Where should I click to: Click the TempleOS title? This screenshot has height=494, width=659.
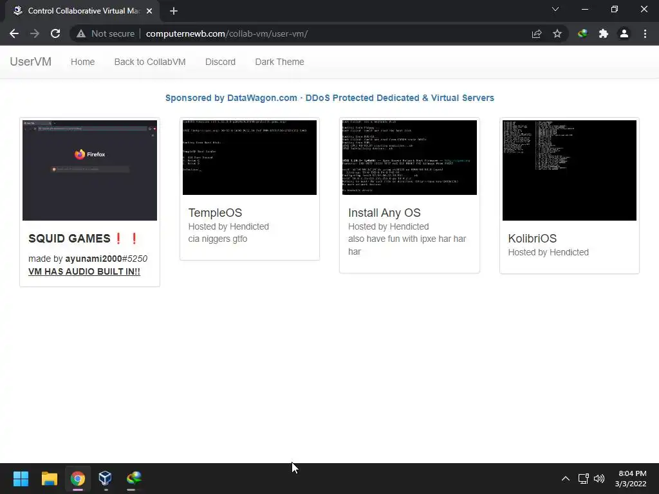(215, 213)
